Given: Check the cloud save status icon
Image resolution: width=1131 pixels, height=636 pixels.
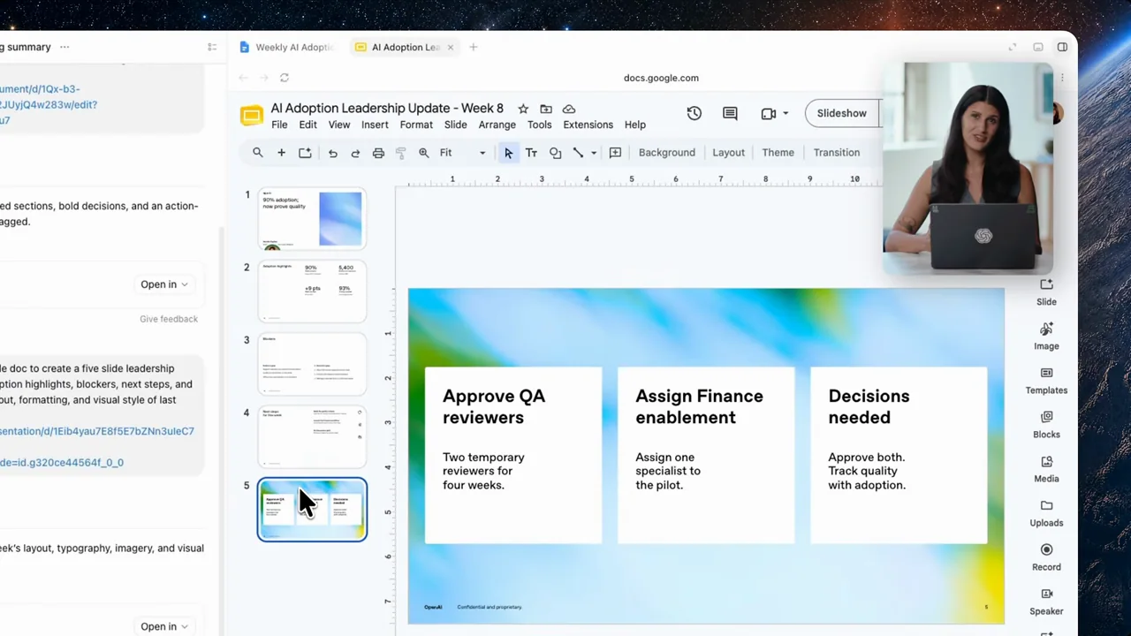Looking at the screenshot, I should pos(569,109).
